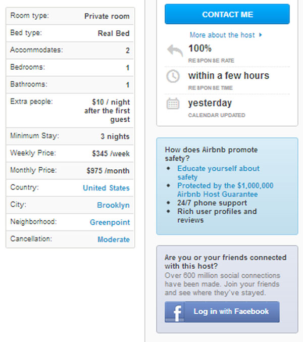This screenshot has height=342, width=303.
Task: Select the Weekly Price row
Action: pos(70,154)
